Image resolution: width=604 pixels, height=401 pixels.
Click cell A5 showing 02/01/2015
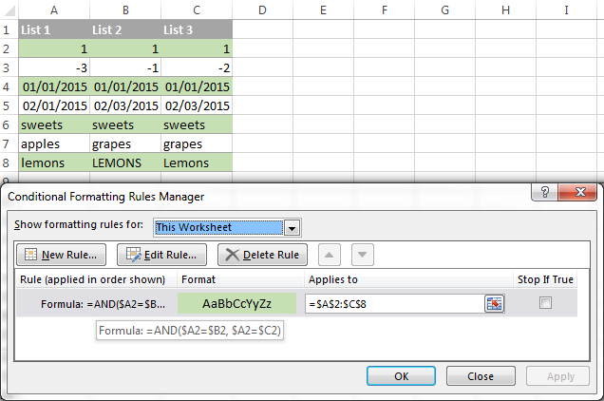(54, 105)
